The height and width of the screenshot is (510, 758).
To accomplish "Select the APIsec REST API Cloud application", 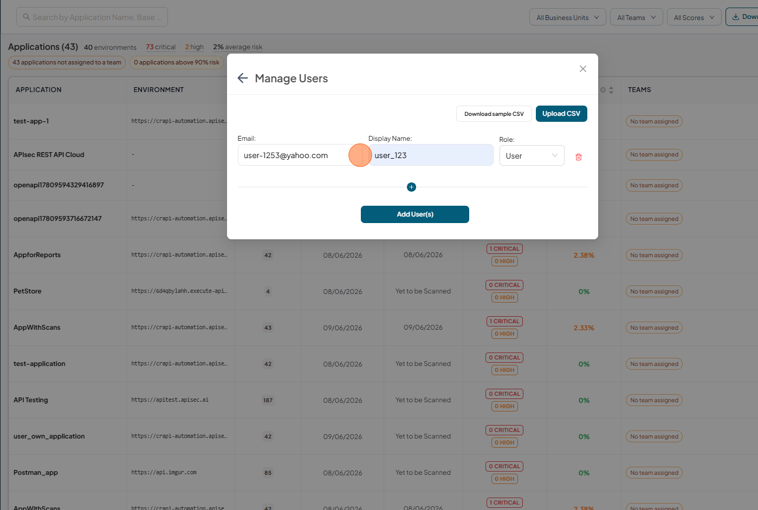I will [49, 155].
